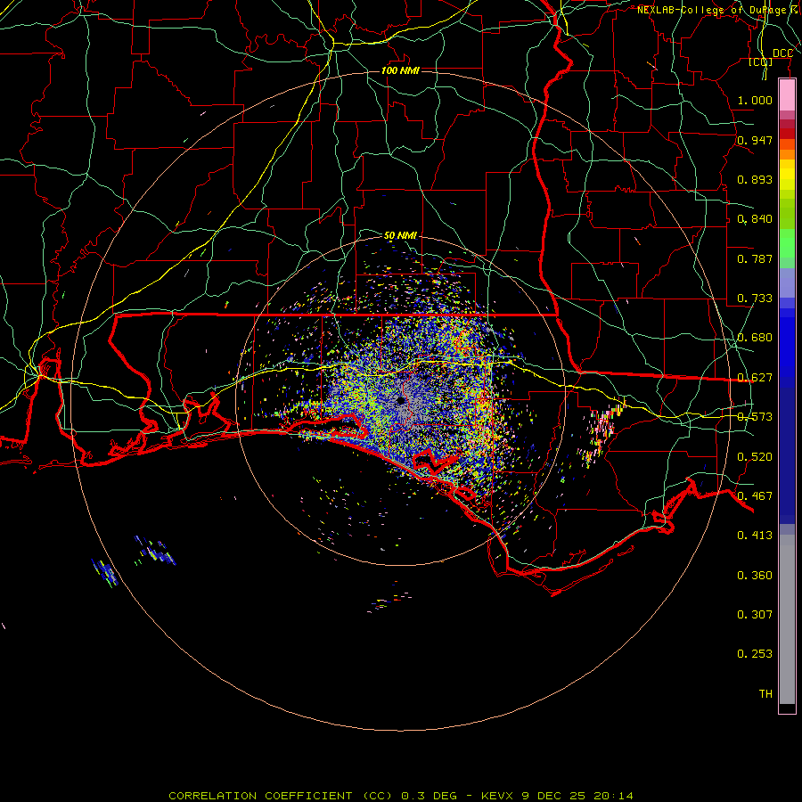Image resolution: width=802 pixels, height=802 pixels.
Task: Click the 0.893 legend value
Action: click(755, 179)
